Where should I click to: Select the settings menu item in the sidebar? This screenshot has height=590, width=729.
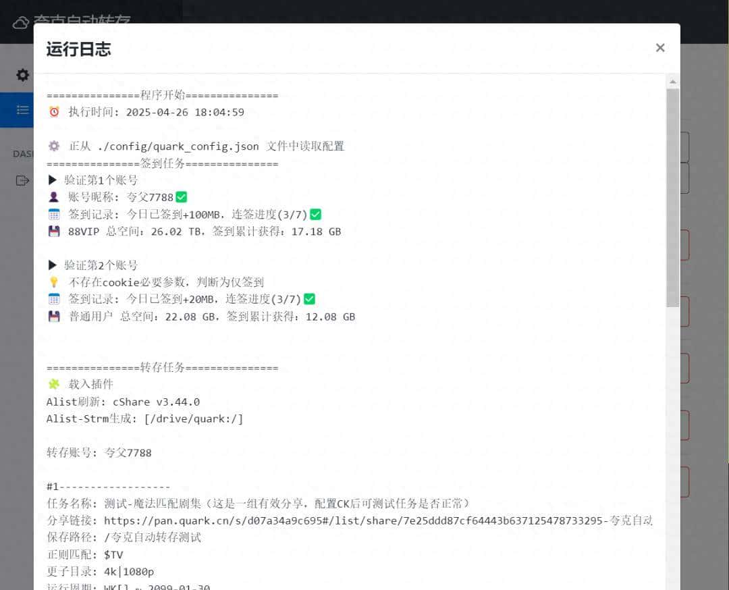tap(22, 75)
